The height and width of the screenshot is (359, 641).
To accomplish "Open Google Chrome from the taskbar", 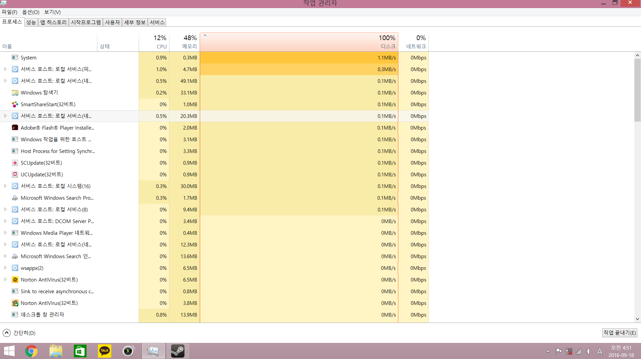I will click(31, 351).
